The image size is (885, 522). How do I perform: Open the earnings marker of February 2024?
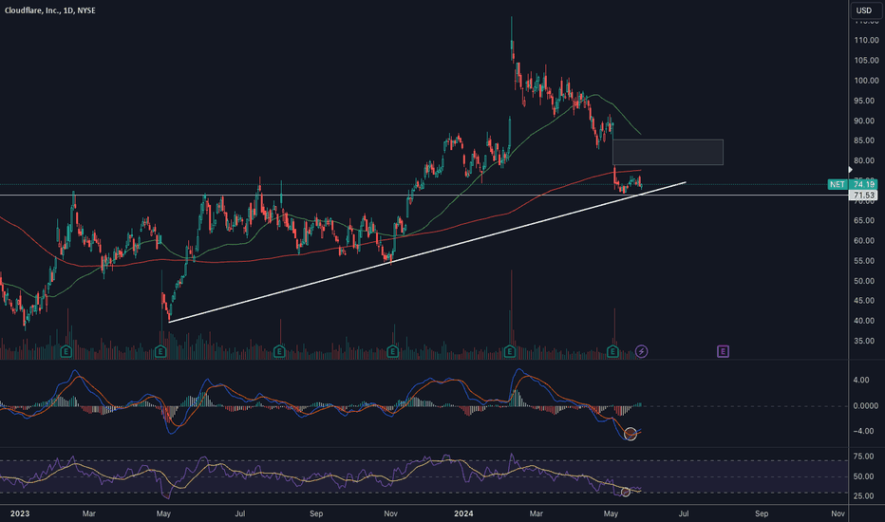click(x=510, y=351)
